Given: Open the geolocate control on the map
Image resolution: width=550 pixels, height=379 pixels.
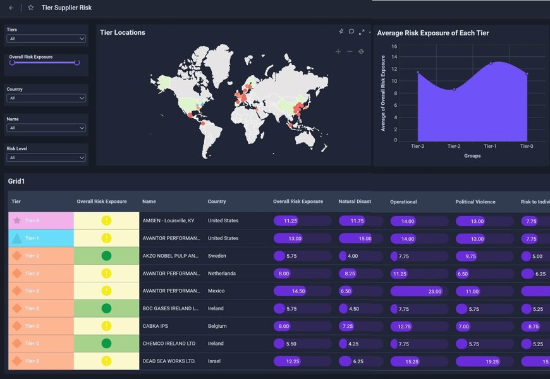Looking at the screenshot, I should point(361,52).
